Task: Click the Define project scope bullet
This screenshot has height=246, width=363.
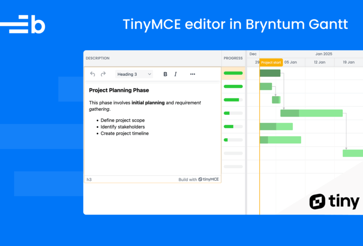Action: pyautogui.click(x=122, y=120)
